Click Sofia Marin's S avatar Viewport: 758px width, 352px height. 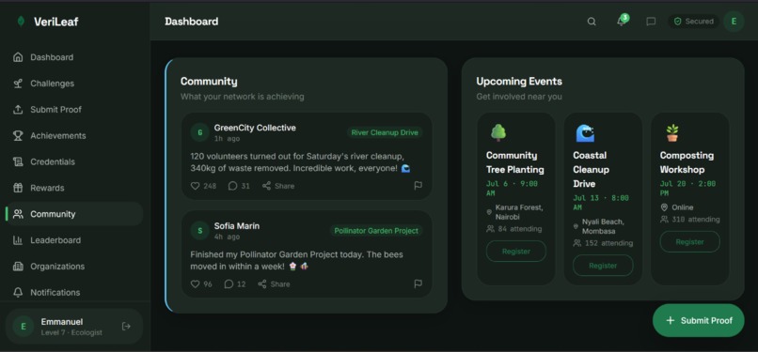click(x=199, y=231)
